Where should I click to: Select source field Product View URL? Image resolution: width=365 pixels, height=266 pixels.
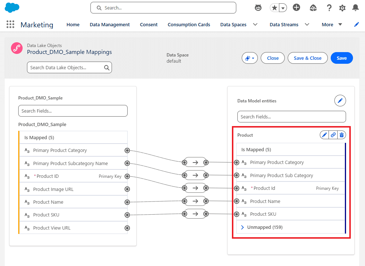(73, 228)
